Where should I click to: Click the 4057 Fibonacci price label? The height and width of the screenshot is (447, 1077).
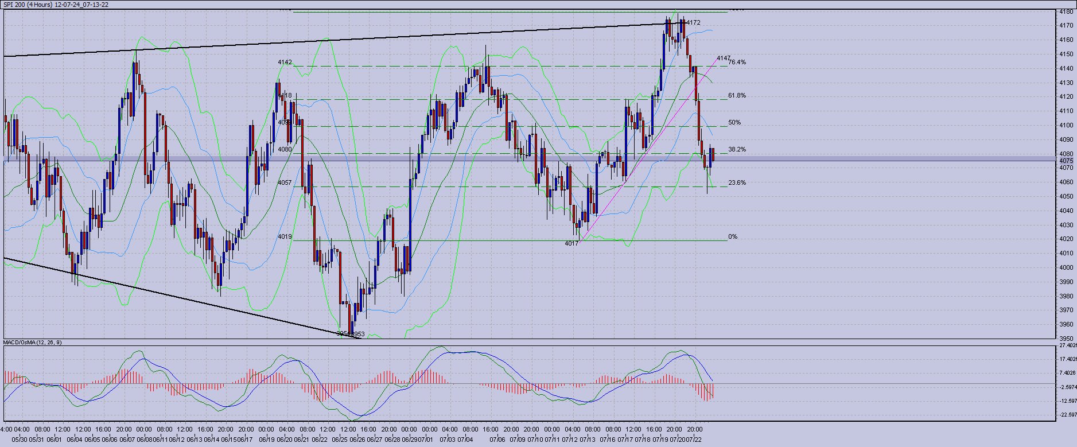coord(285,182)
